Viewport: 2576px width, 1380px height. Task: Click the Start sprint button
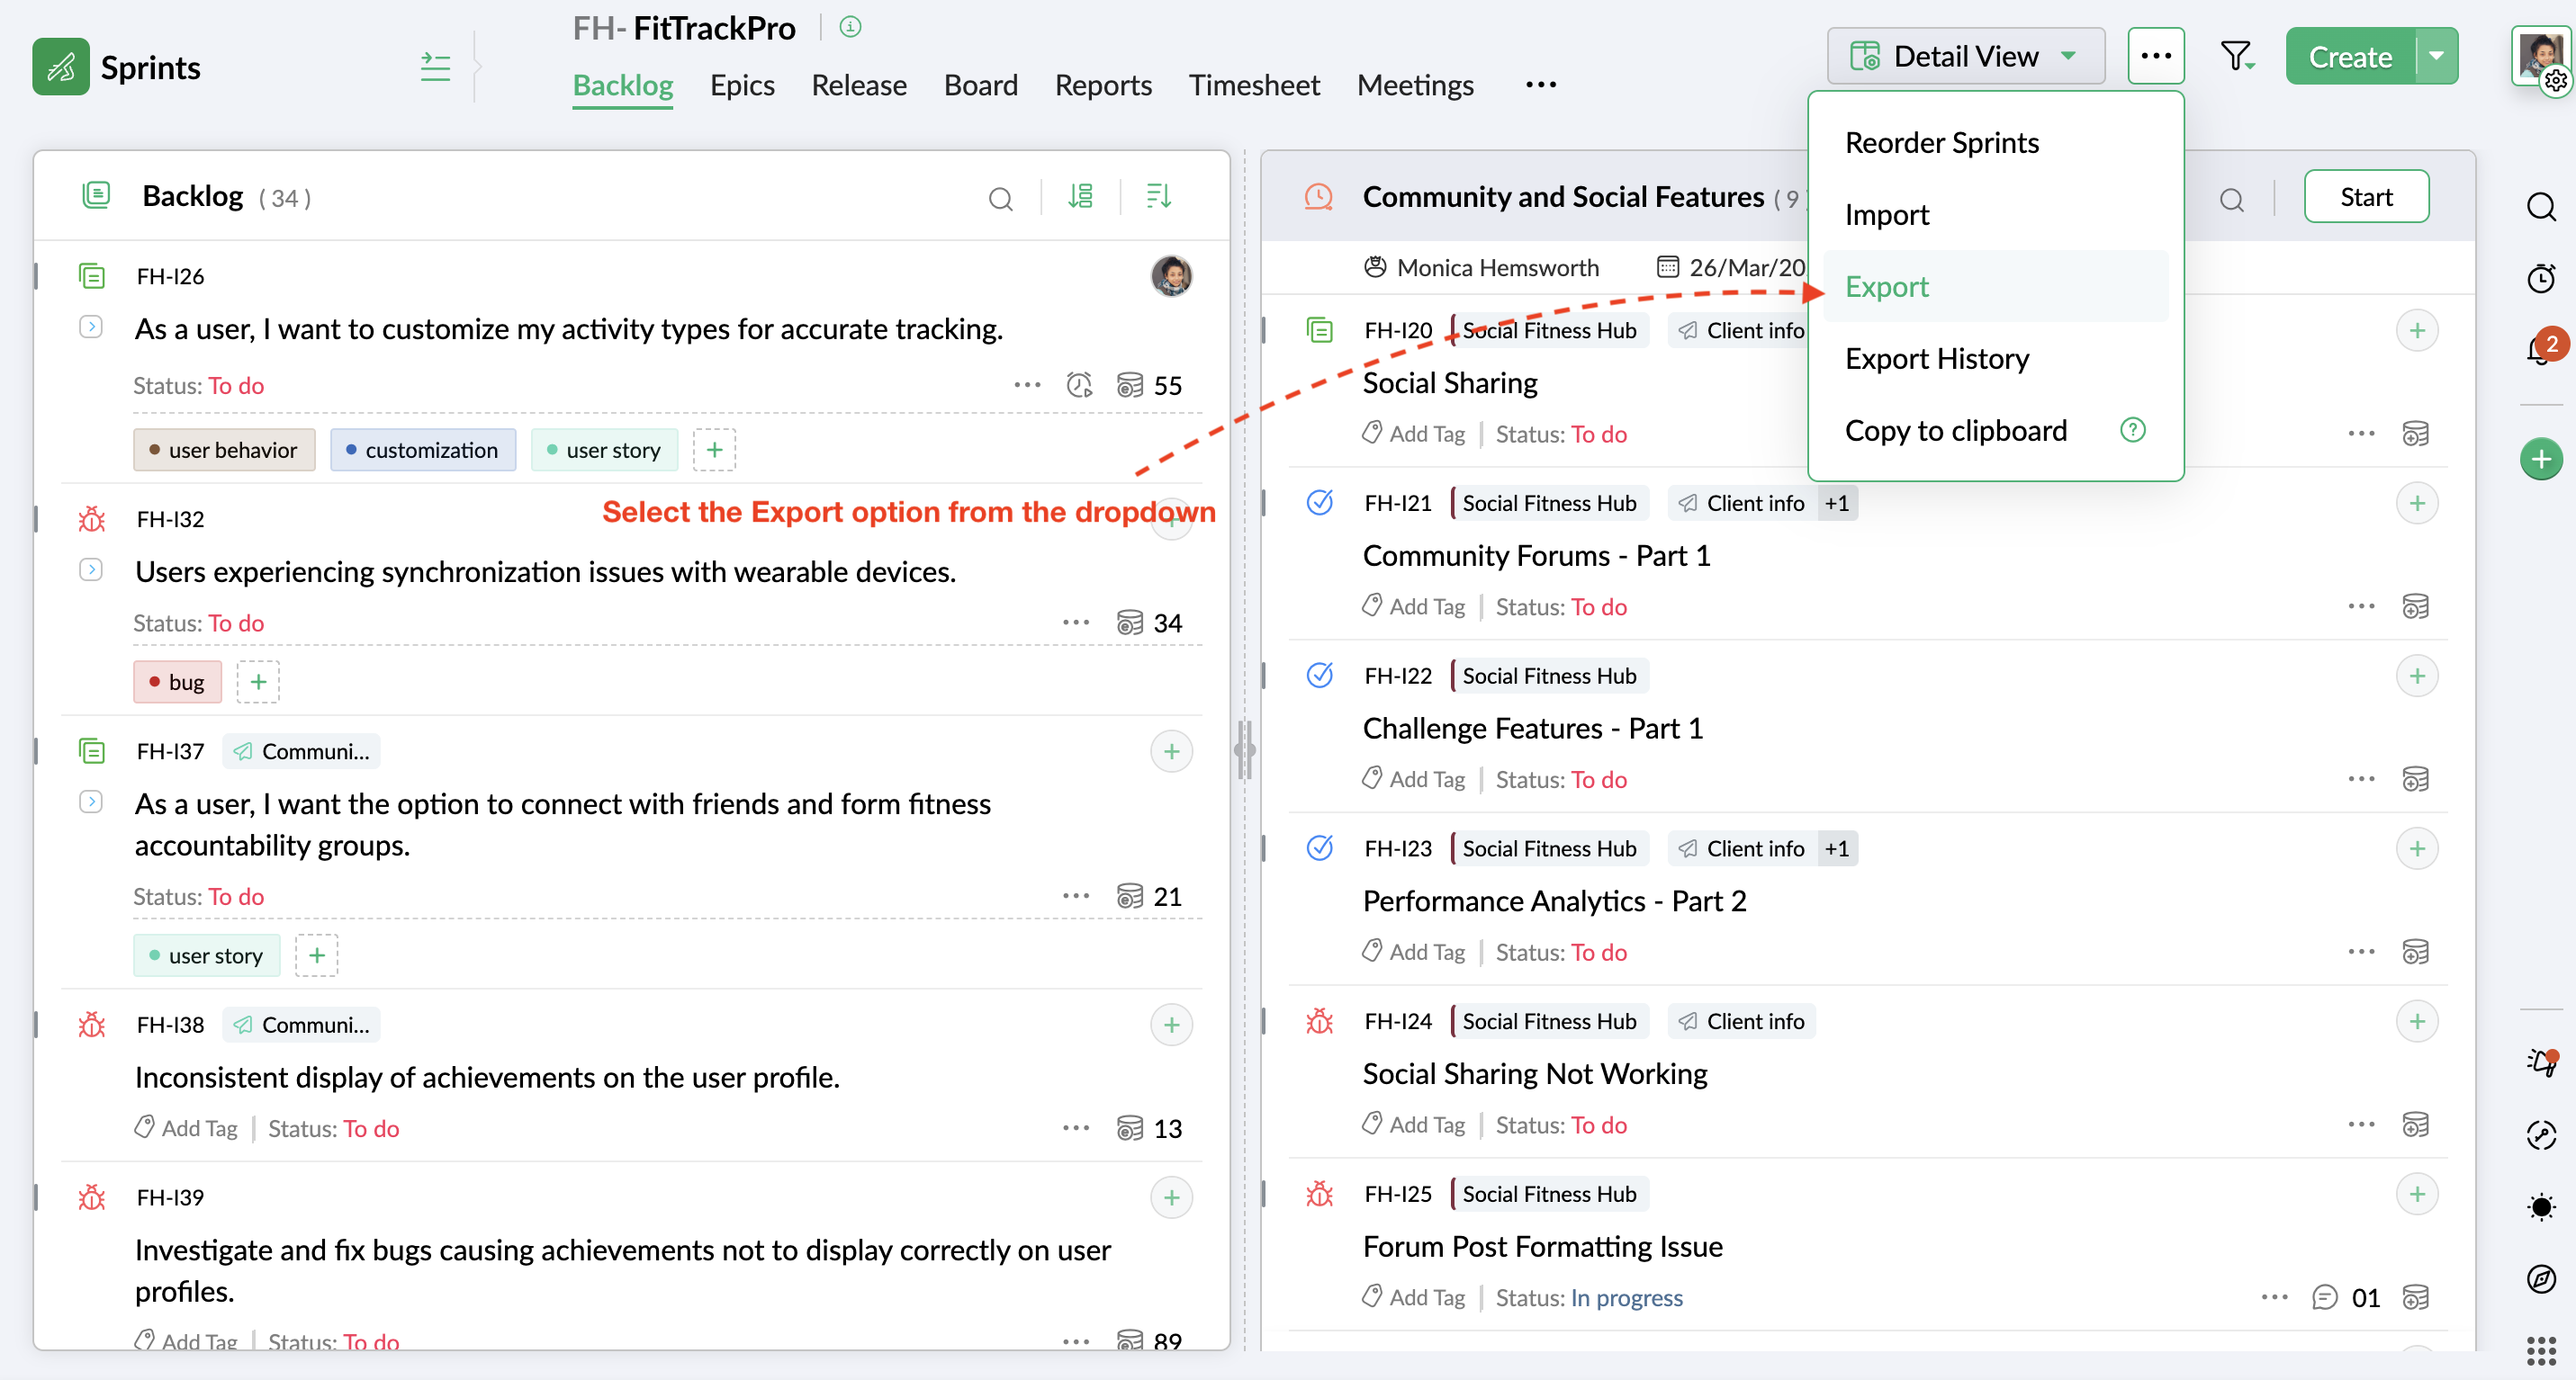pos(2365,197)
